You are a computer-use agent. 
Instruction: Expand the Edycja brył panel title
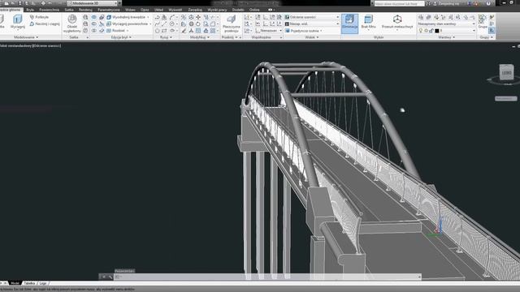(x=121, y=37)
